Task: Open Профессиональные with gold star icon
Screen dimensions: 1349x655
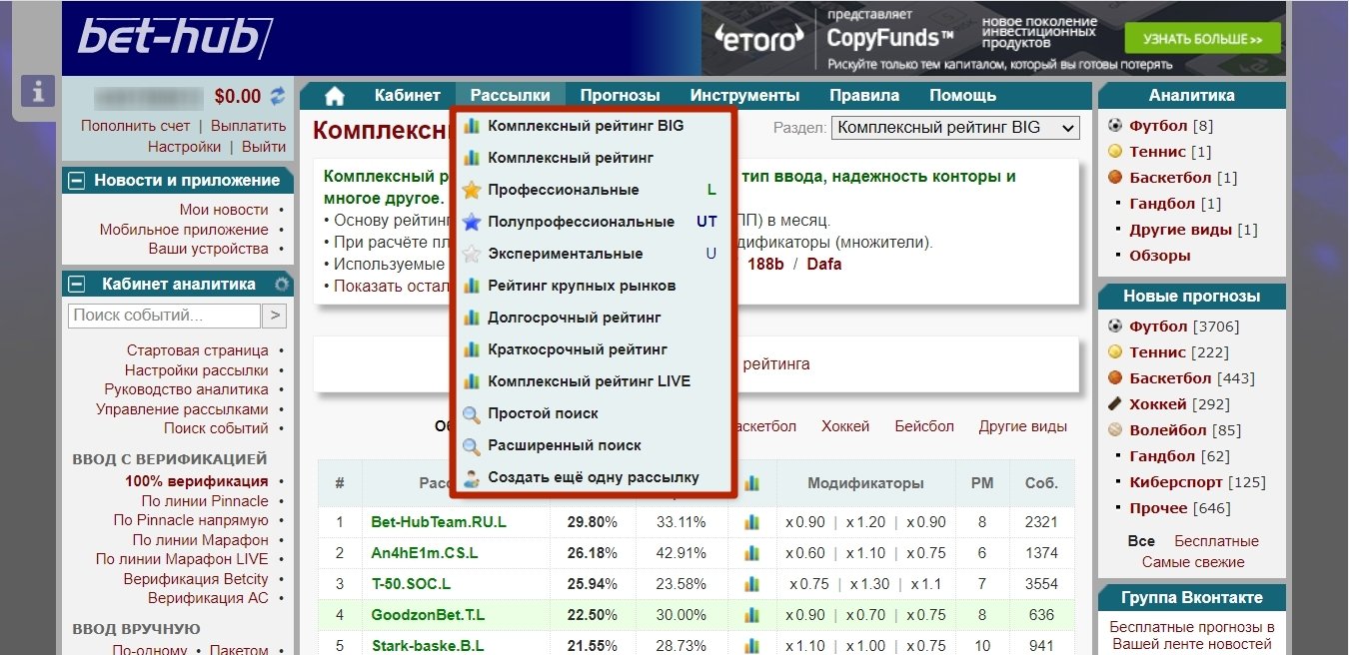Action: [563, 190]
